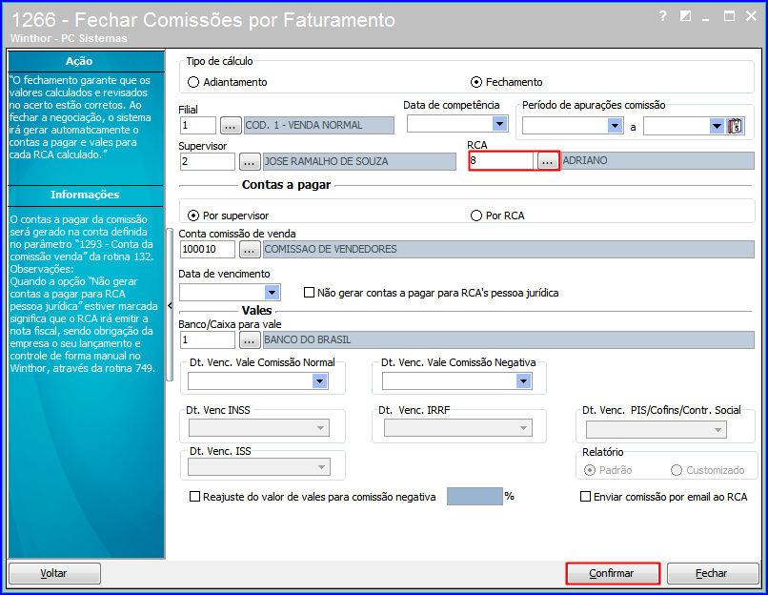The width and height of the screenshot is (768, 595).
Task: Open Dt. Venc INSS dropdown
Action: click(320, 428)
